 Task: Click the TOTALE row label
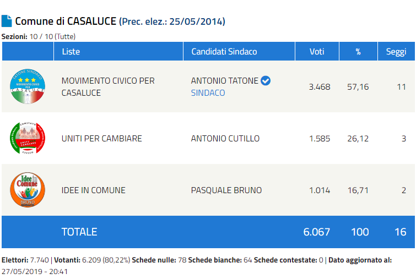79,232
